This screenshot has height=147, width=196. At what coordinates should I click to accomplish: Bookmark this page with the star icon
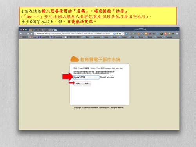coord(123,34)
